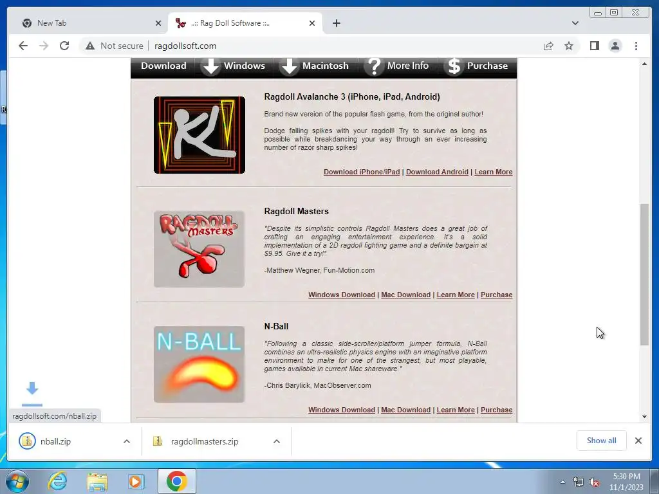The image size is (659, 494).
Task: Click the Ragdoll Masters heading text
Action: [296, 211]
